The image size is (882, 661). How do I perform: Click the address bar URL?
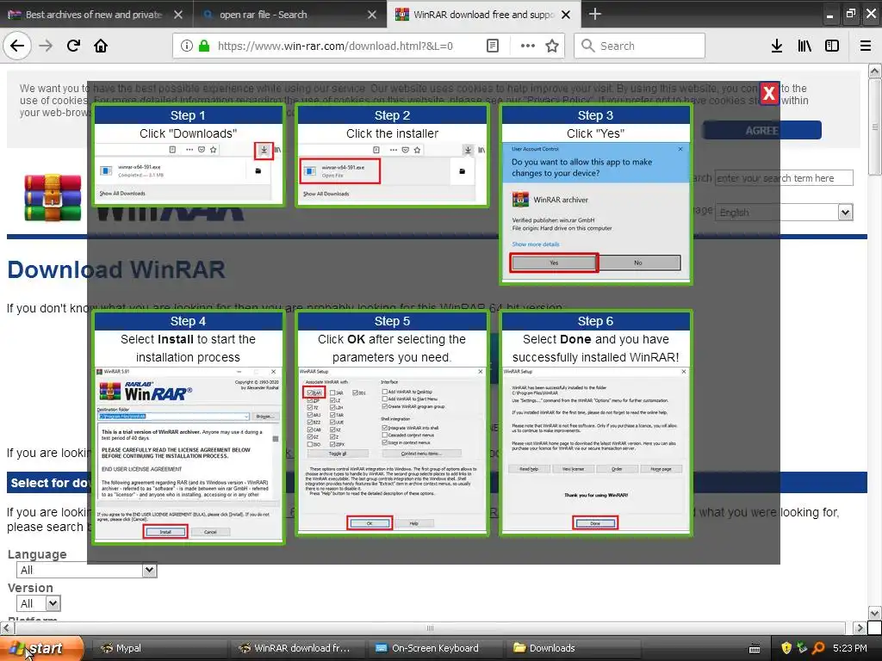tap(335, 46)
